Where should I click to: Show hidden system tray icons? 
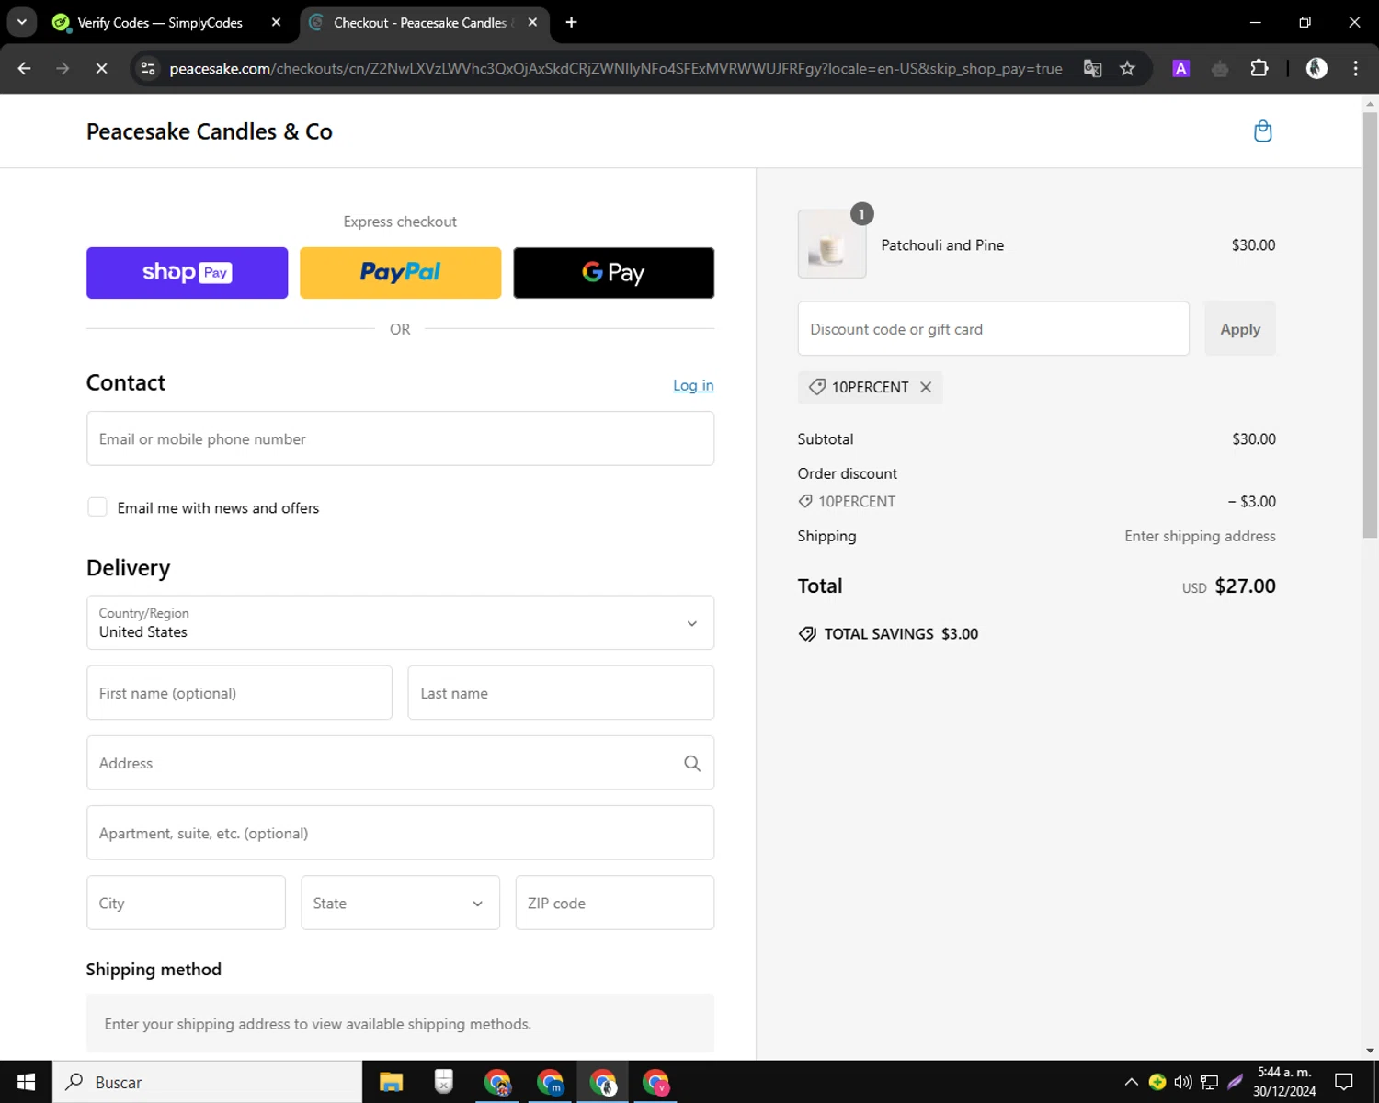(1132, 1082)
